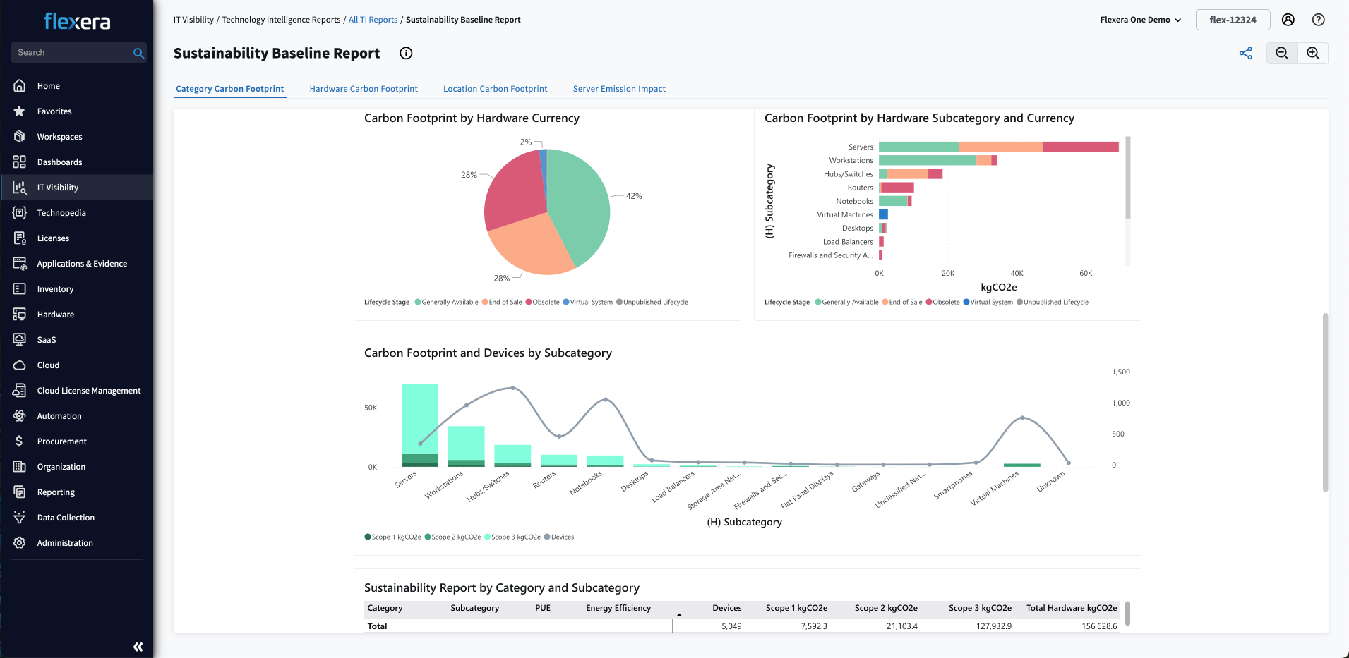Select the green Generally Available pie slice
This screenshot has height=658, width=1349.
[579, 205]
